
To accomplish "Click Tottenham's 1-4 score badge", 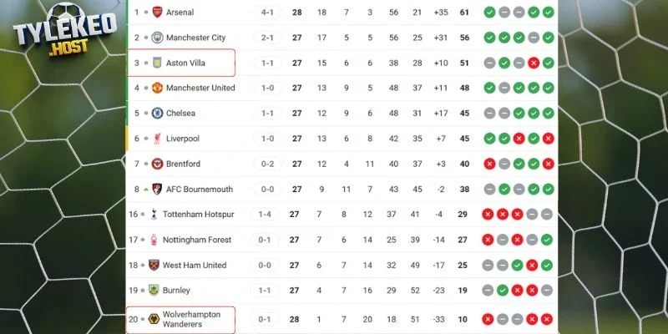I will click(266, 215).
